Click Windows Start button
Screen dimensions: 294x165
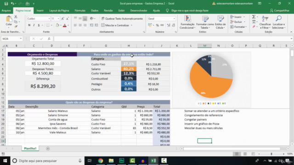(x=5, y=161)
